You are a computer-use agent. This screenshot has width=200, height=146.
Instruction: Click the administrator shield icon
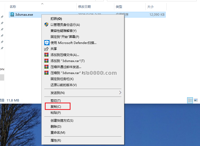pos(46,25)
